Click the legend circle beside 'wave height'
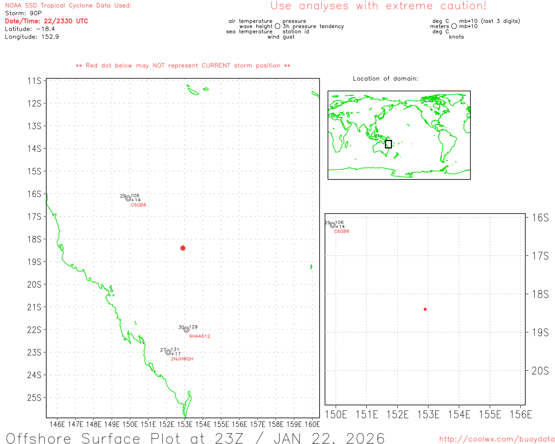The height and width of the screenshot is (444, 555). coord(277,26)
